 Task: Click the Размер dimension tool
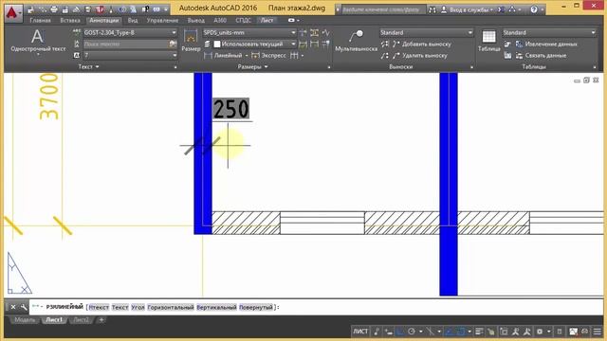(191, 41)
